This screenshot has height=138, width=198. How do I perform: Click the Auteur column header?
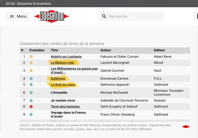[x=106, y=50]
